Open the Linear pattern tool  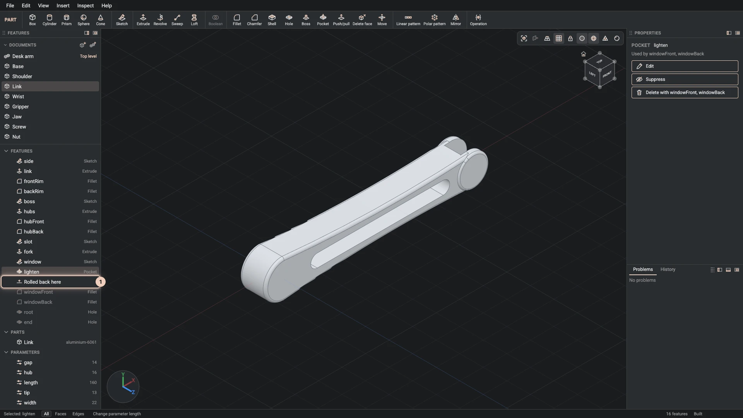coord(408,20)
